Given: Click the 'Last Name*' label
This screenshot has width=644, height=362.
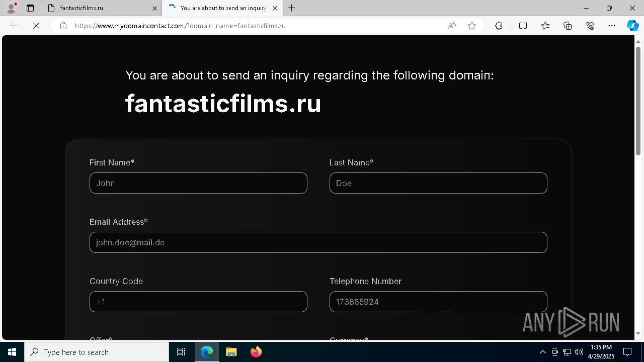Looking at the screenshot, I should coord(352,162).
